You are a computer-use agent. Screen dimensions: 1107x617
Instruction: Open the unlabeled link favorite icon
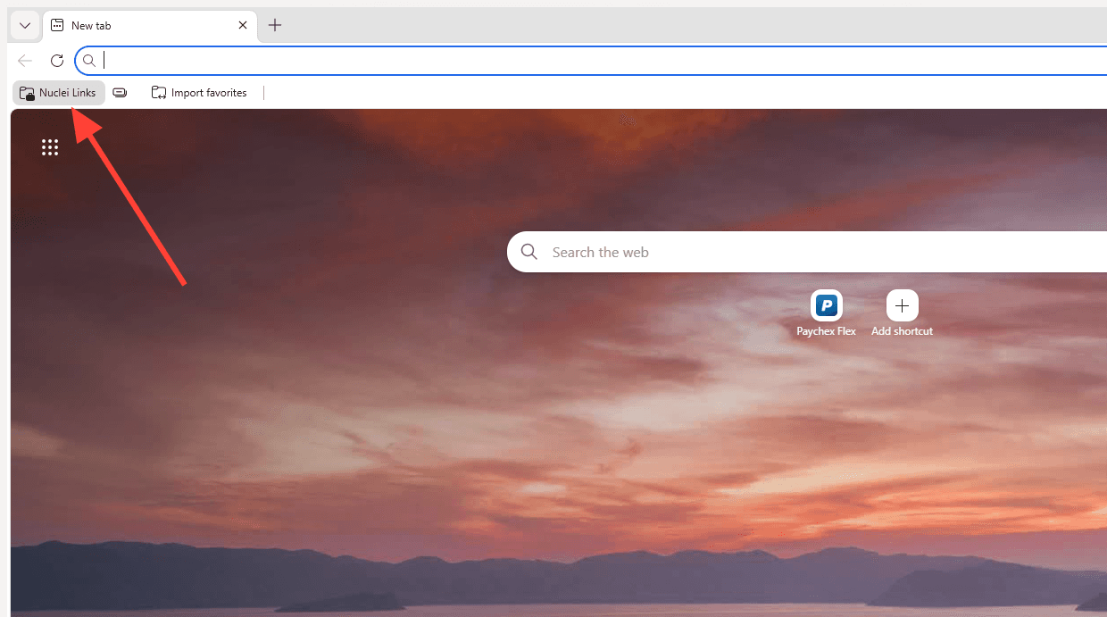point(120,93)
